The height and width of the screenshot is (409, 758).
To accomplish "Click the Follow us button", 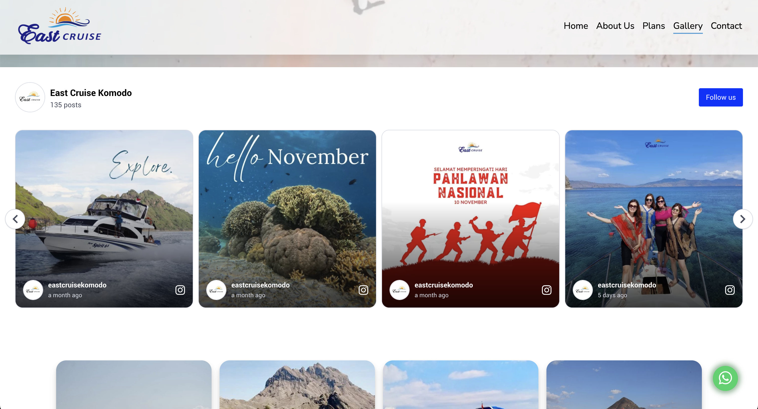I will click(721, 97).
